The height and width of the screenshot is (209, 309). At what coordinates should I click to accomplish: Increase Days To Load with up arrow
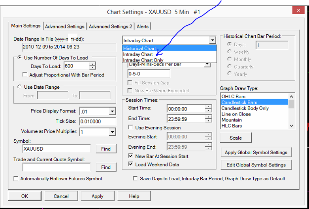92,64
